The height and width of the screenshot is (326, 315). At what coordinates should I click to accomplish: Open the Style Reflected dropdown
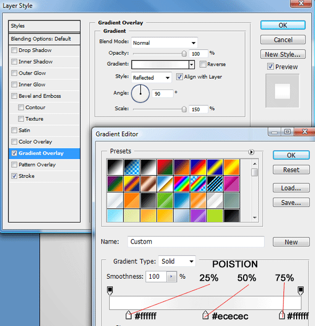pyautogui.click(x=152, y=78)
